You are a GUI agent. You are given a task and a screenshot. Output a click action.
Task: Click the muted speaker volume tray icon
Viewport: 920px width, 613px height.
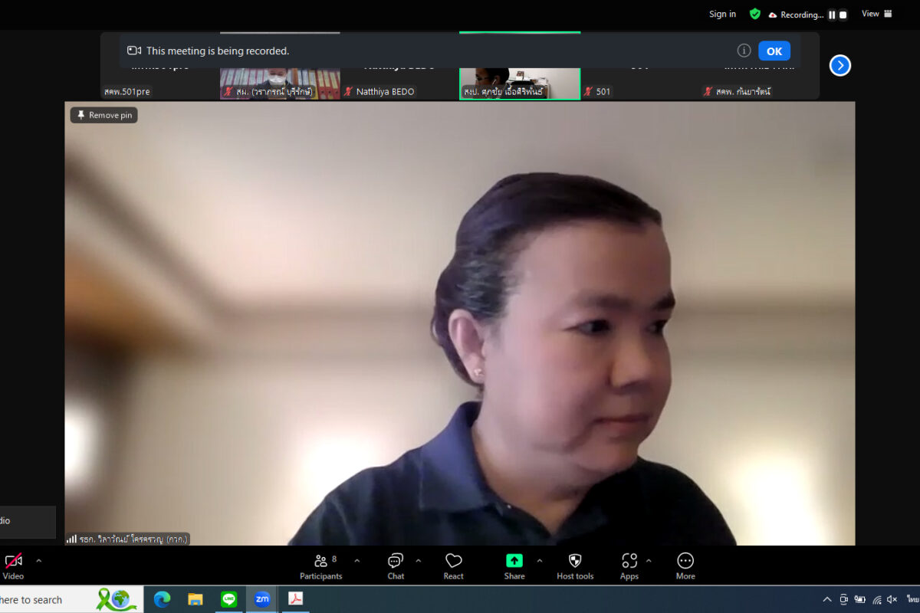click(x=892, y=599)
